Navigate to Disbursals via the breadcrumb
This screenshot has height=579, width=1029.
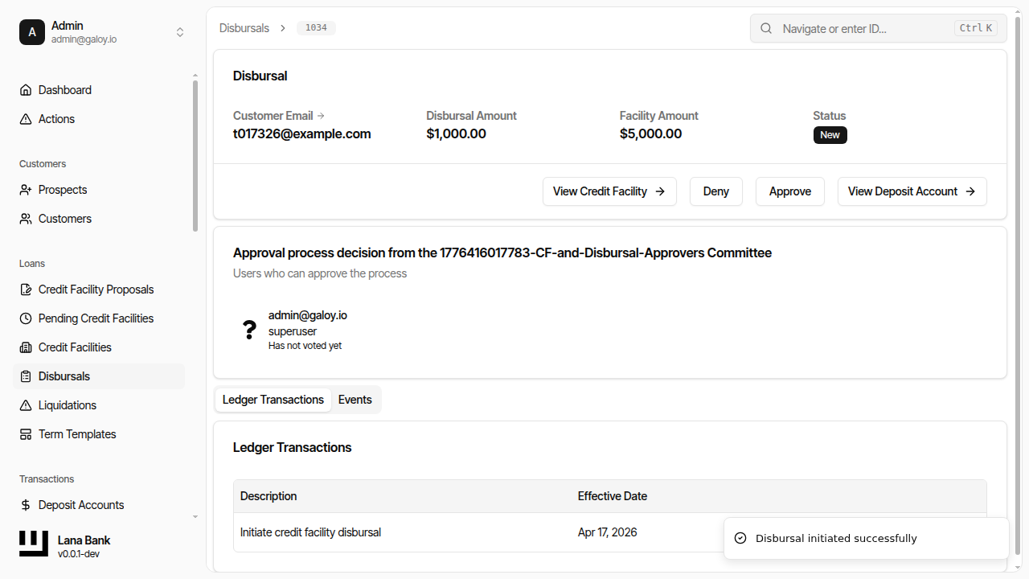(244, 27)
